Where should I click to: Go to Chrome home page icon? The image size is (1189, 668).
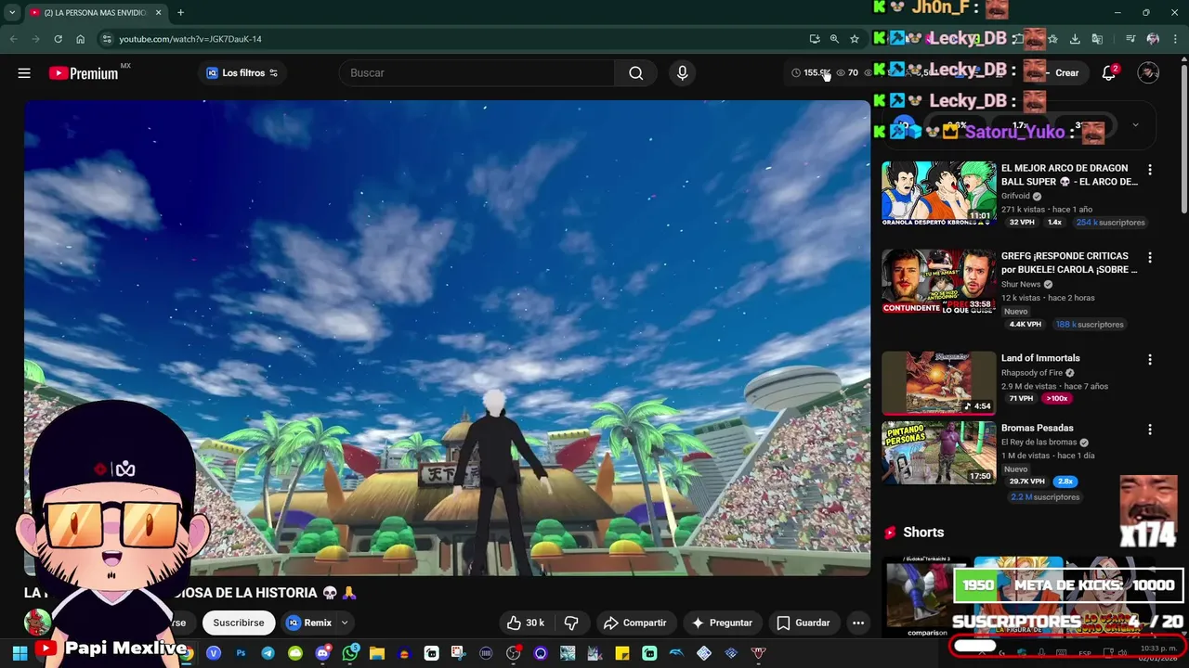point(81,39)
